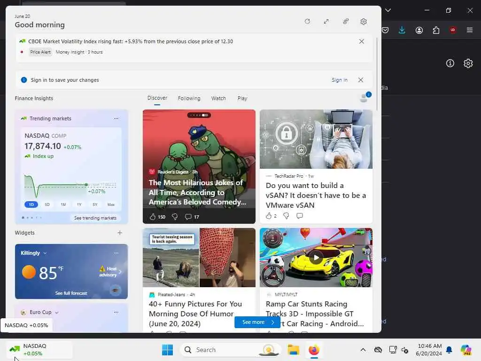Image resolution: width=481 pixels, height=361 pixels.
Task: Click the NASDAQ COMP index name
Action: click(x=46, y=136)
